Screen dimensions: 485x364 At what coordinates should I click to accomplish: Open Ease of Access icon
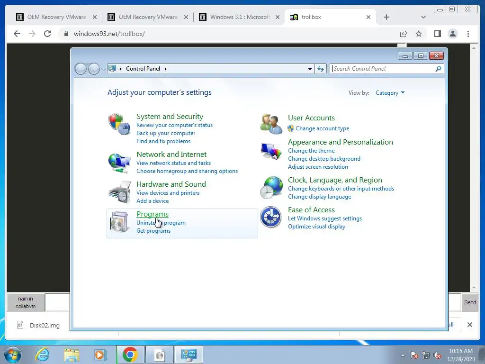(271, 217)
